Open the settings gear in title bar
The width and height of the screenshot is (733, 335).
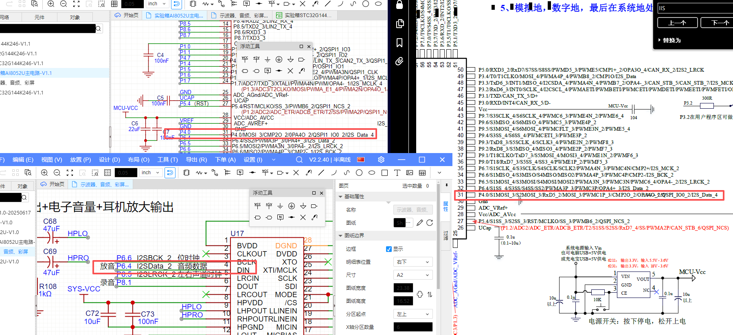381,160
